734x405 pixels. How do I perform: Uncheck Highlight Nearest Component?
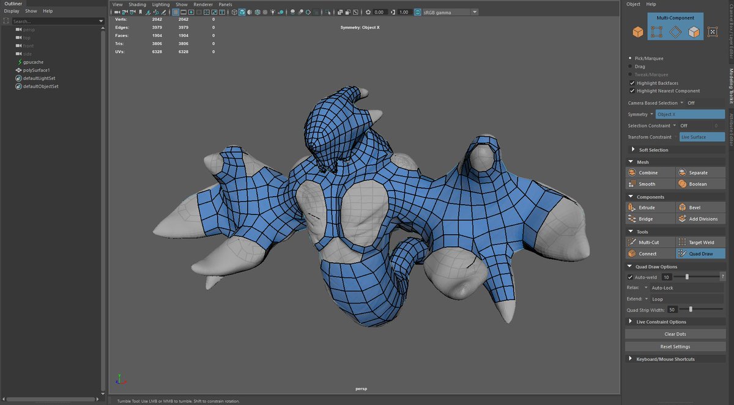(632, 91)
